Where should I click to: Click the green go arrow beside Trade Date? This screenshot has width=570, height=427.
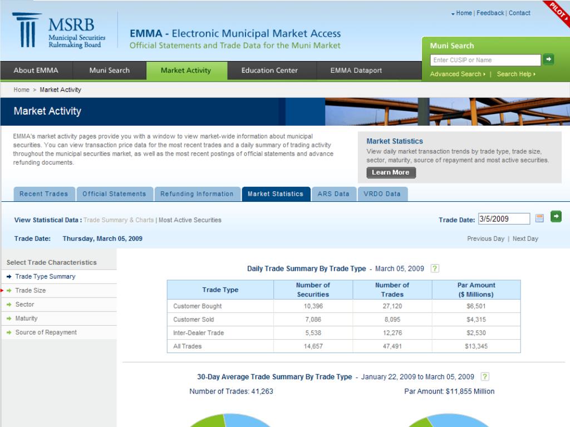[556, 217]
